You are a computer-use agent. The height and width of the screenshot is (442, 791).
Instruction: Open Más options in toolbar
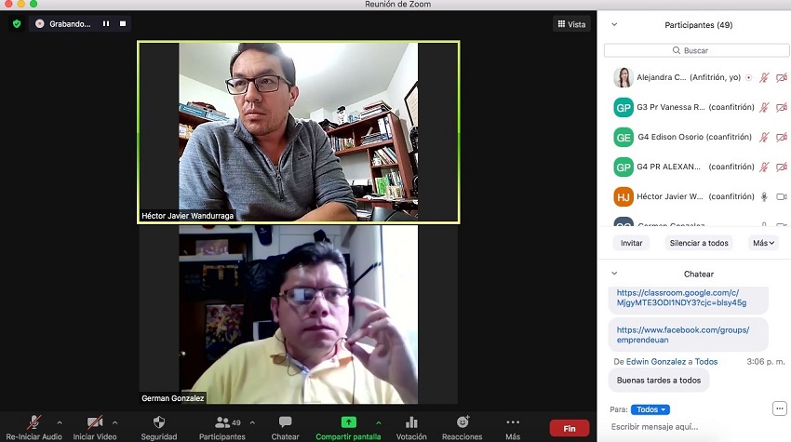coord(513,427)
